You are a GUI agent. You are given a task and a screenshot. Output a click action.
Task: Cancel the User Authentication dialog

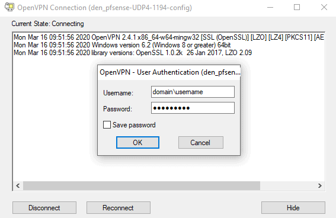pos(200,143)
